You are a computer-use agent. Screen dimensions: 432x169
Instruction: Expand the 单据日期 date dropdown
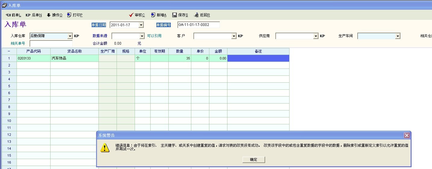pyautogui.click(x=141, y=25)
